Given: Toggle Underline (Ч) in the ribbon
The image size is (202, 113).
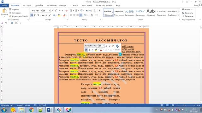Looking at the screenshot, I should click(38, 15).
